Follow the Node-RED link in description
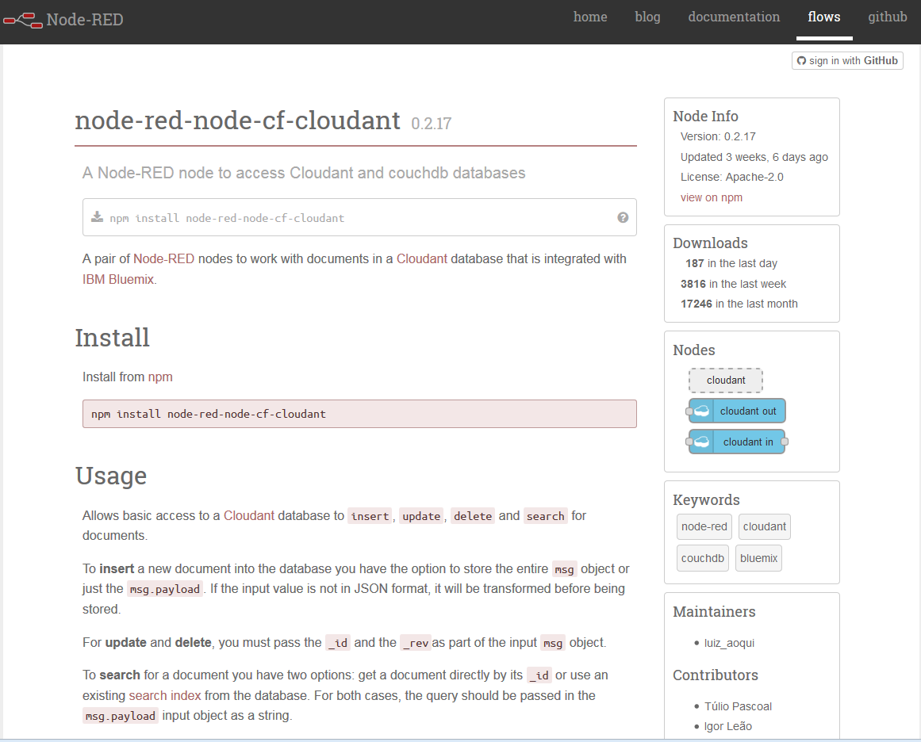 click(x=163, y=259)
